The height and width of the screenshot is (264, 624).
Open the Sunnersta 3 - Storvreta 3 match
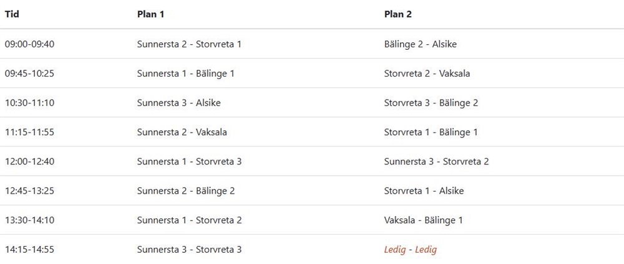[190, 250]
